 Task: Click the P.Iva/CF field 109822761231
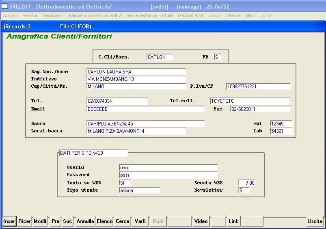tap(259, 86)
